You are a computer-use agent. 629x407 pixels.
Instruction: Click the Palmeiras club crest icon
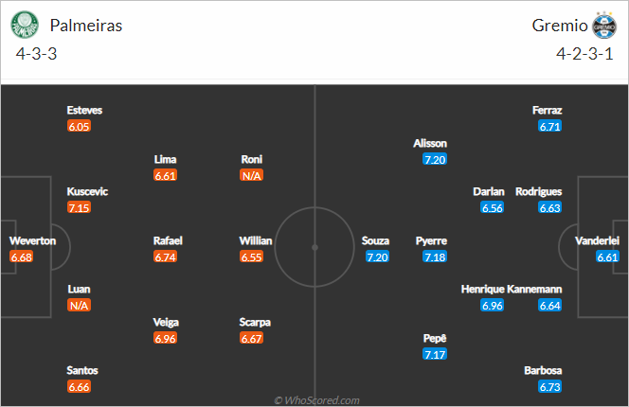[25, 25]
